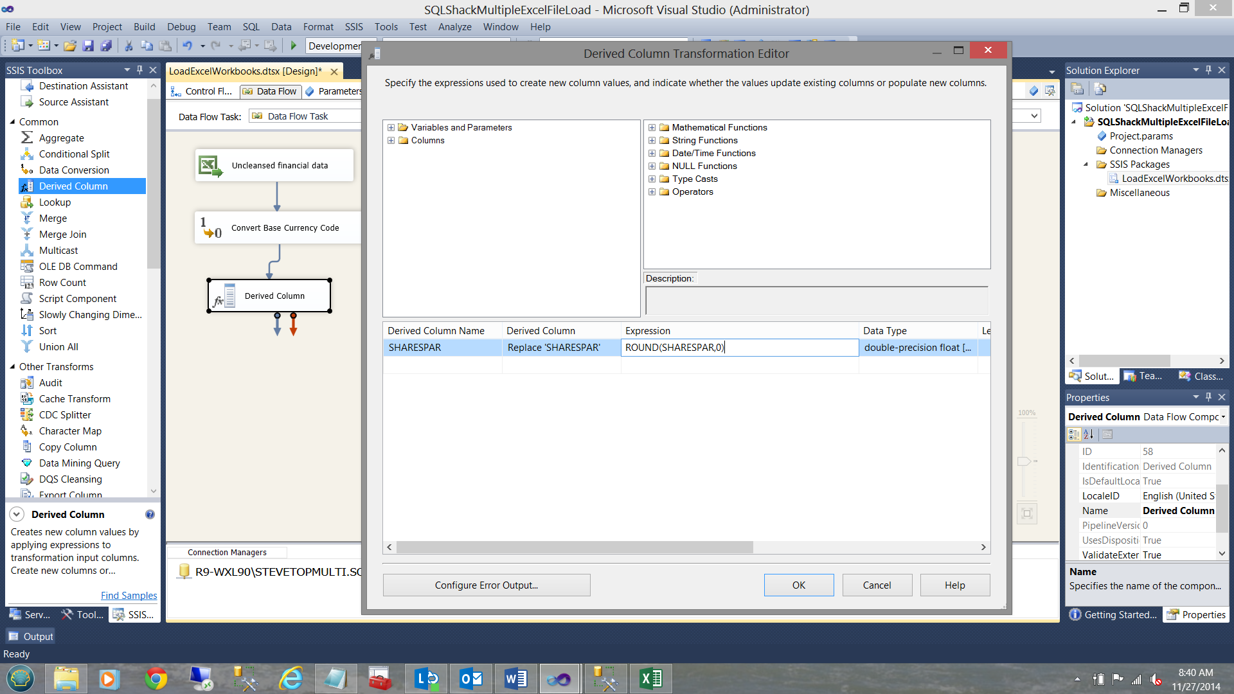Toggle auto hide pin on SSIS Toolbox
1234x694 pixels.
coord(139,69)
